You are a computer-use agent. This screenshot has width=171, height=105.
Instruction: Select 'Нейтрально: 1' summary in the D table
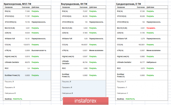coord(122,93)
